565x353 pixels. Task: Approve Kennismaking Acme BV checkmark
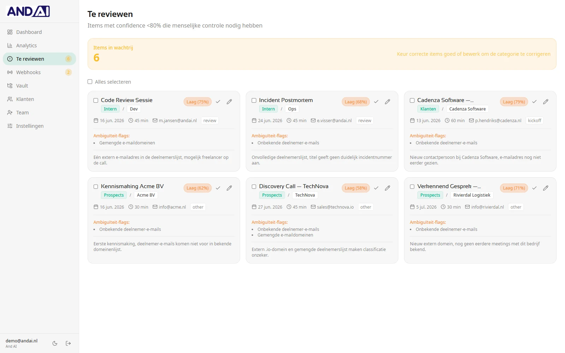point(218,188)
